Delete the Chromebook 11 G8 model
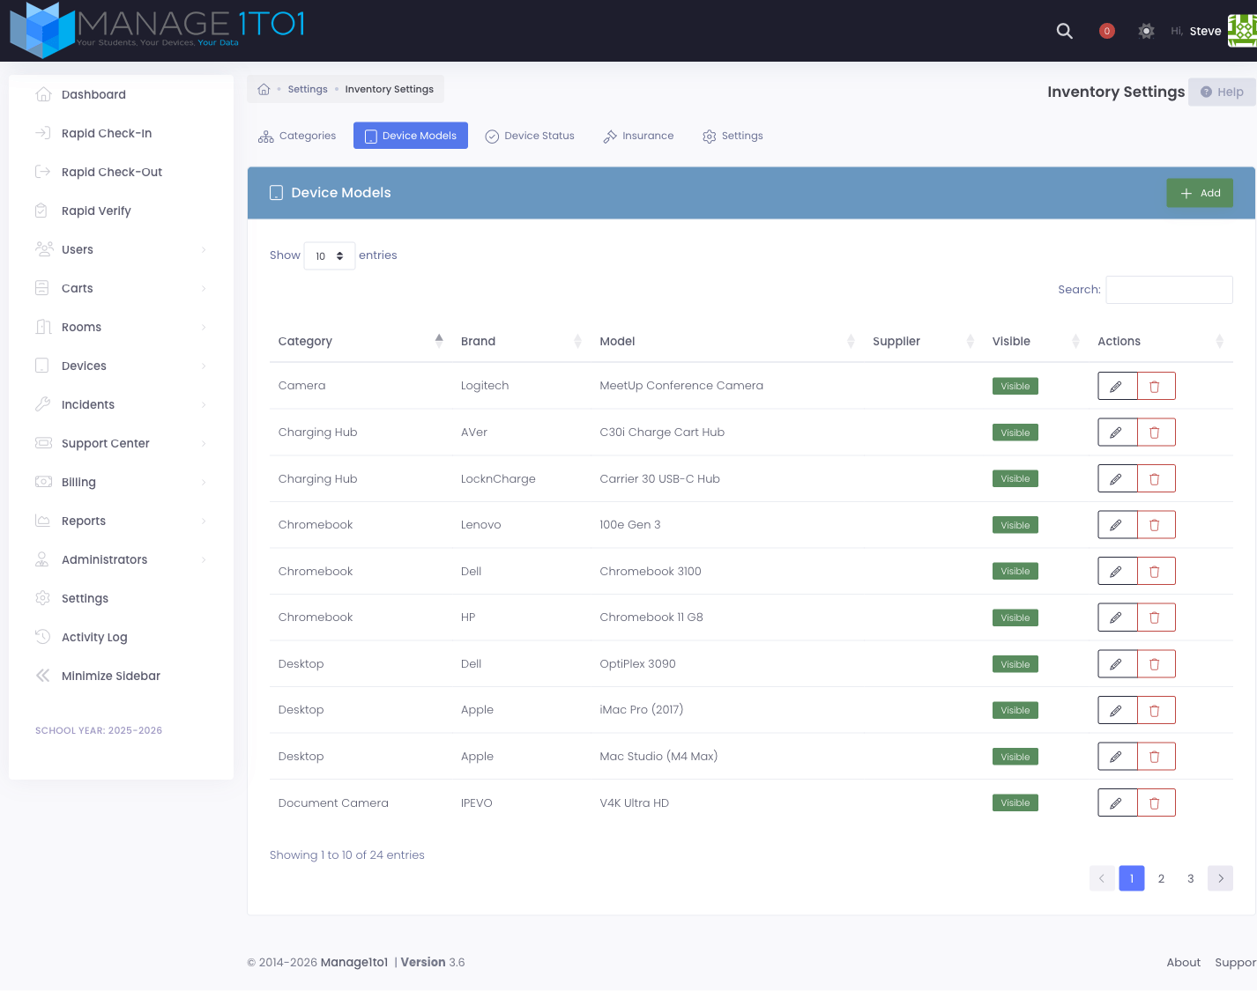The width and height of the screenshot is (1257, 991). point(1156,618)
